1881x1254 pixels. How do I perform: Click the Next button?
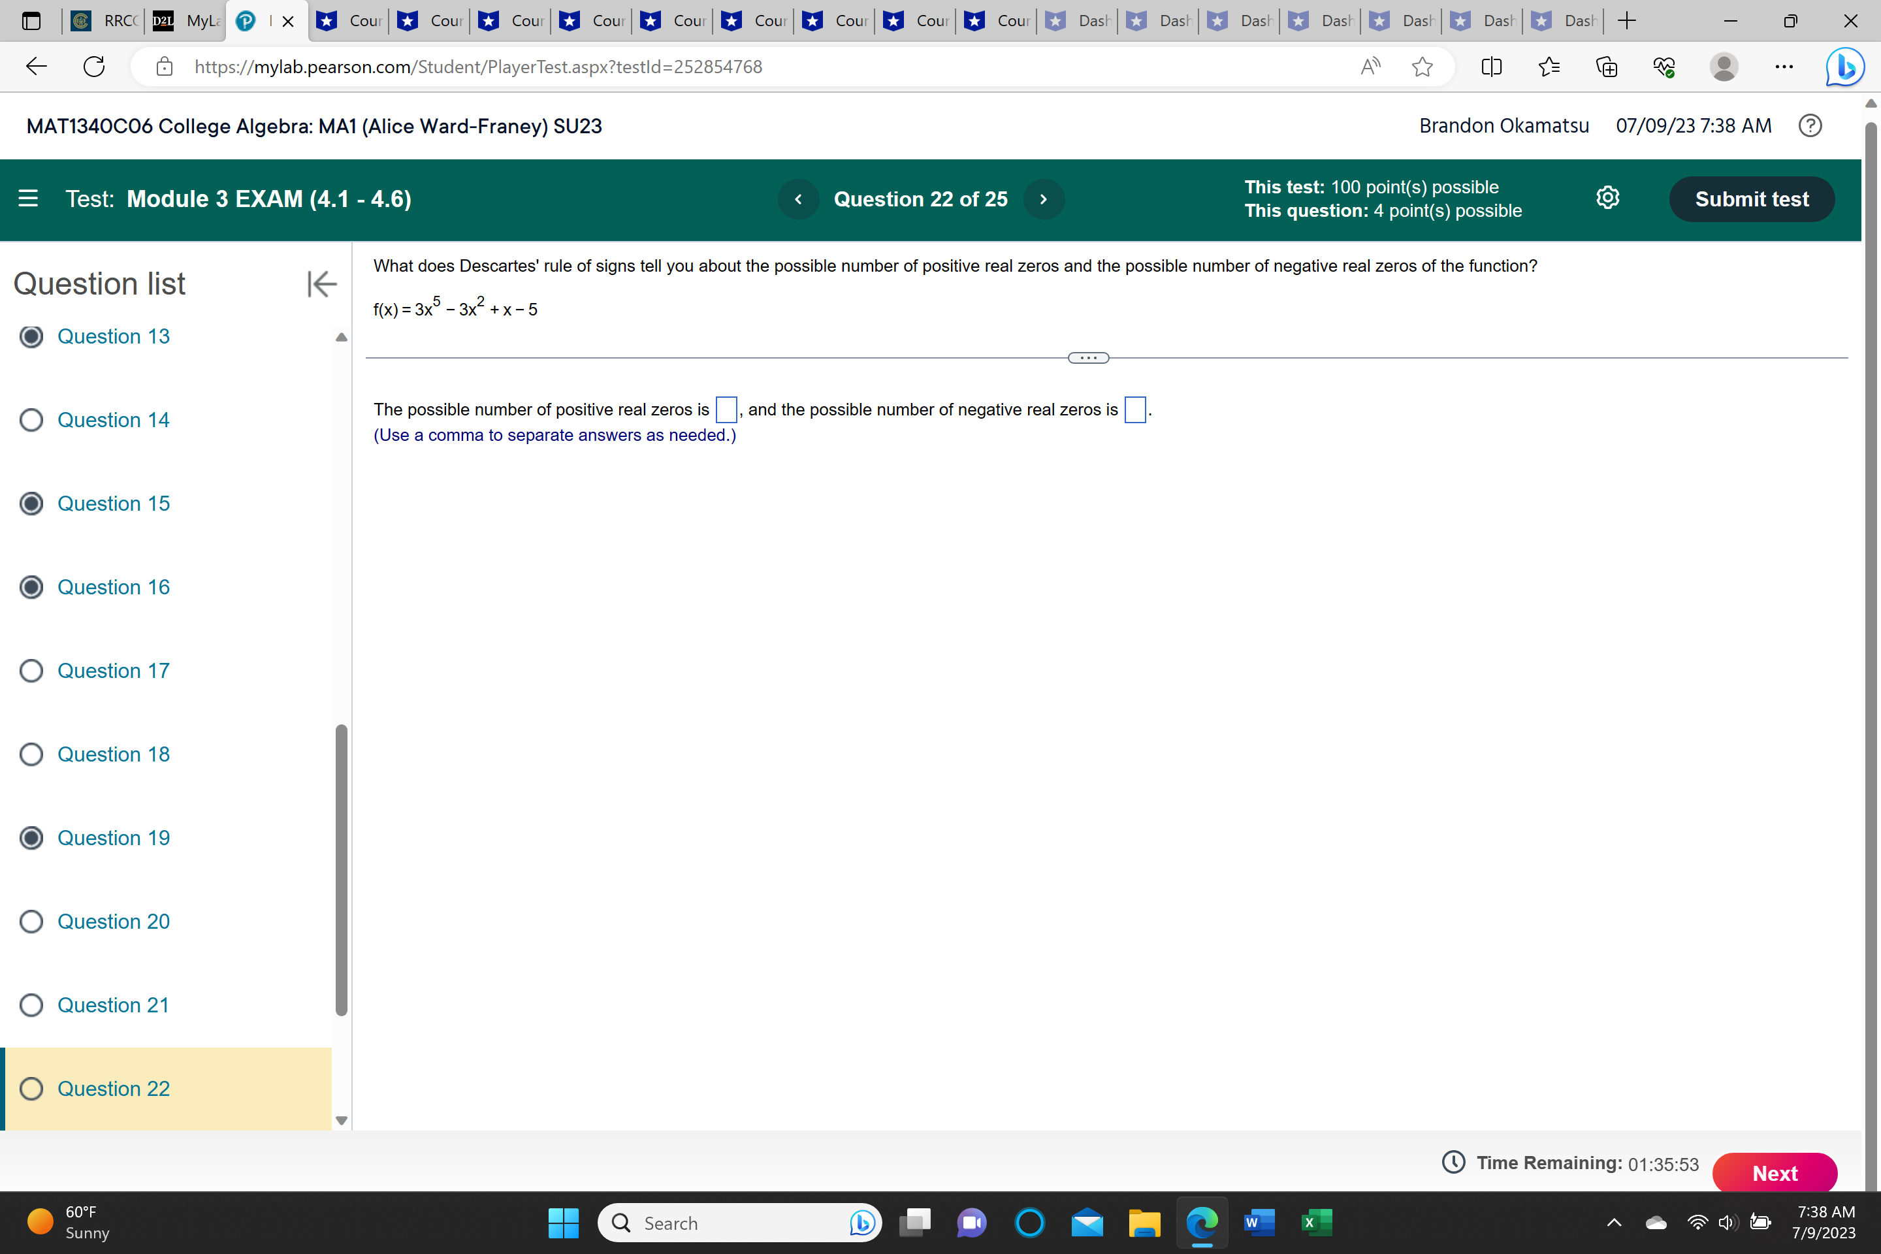tap(1775, 1172)
